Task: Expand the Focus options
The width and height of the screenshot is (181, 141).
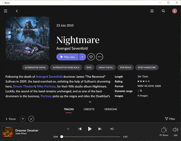Action: click(x=11, y=119)
